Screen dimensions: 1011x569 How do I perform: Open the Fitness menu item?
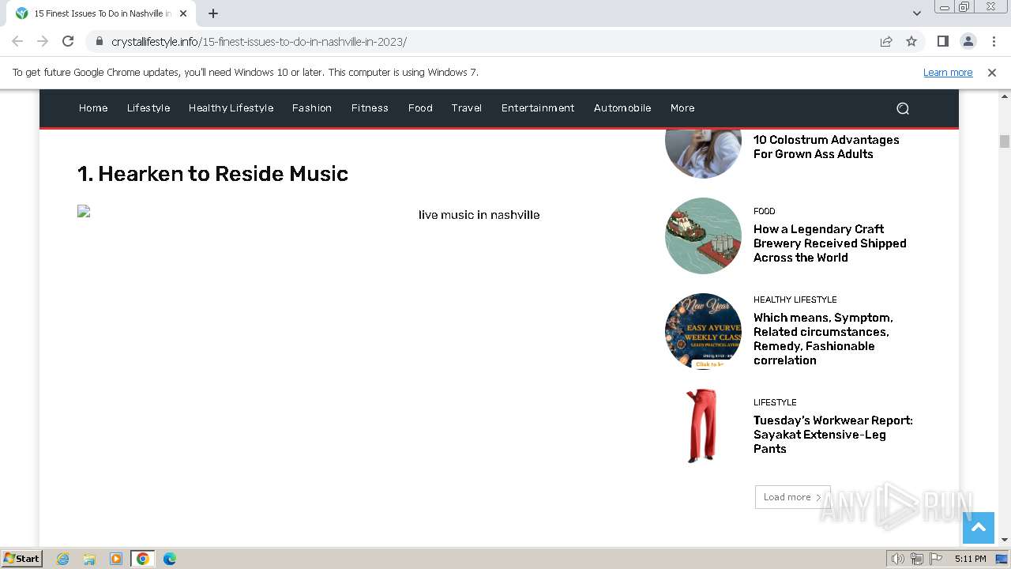click(x=370, y=108)
